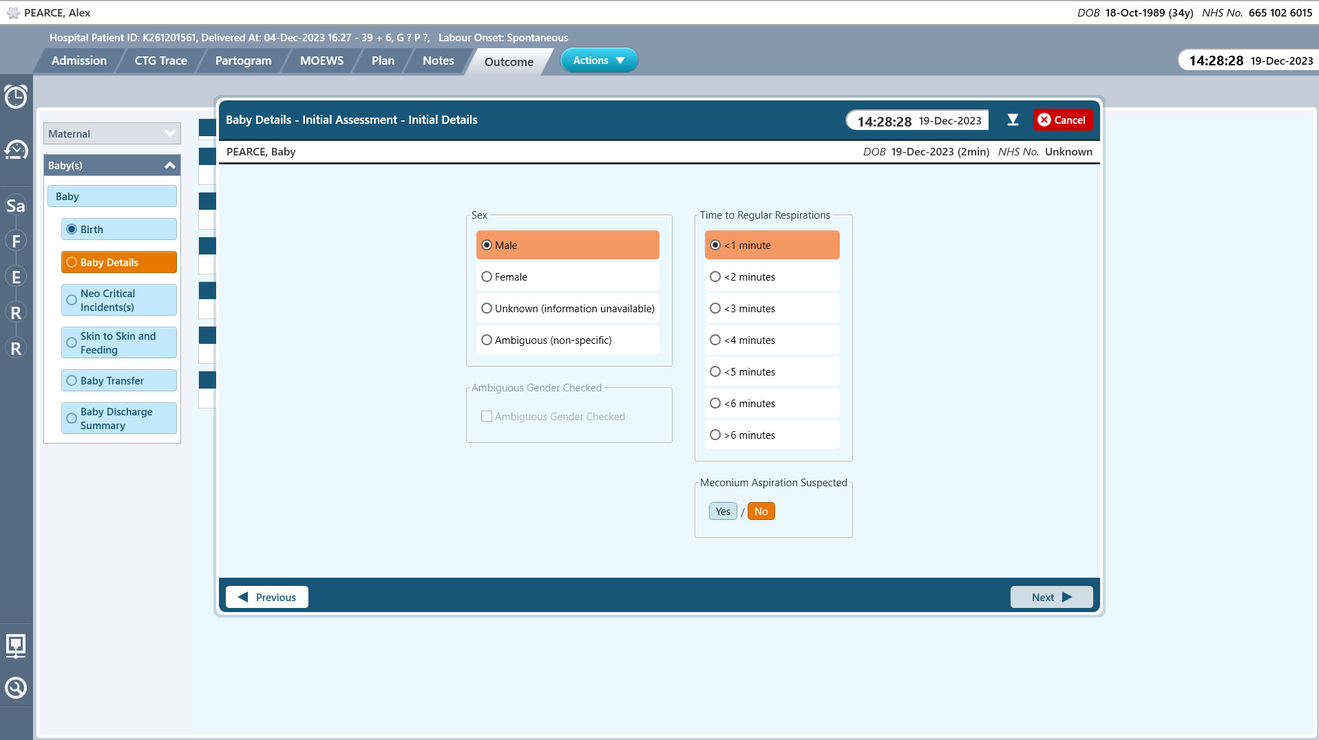Open the Baby Transfer section
The image size is (1319, 740).
119,380
